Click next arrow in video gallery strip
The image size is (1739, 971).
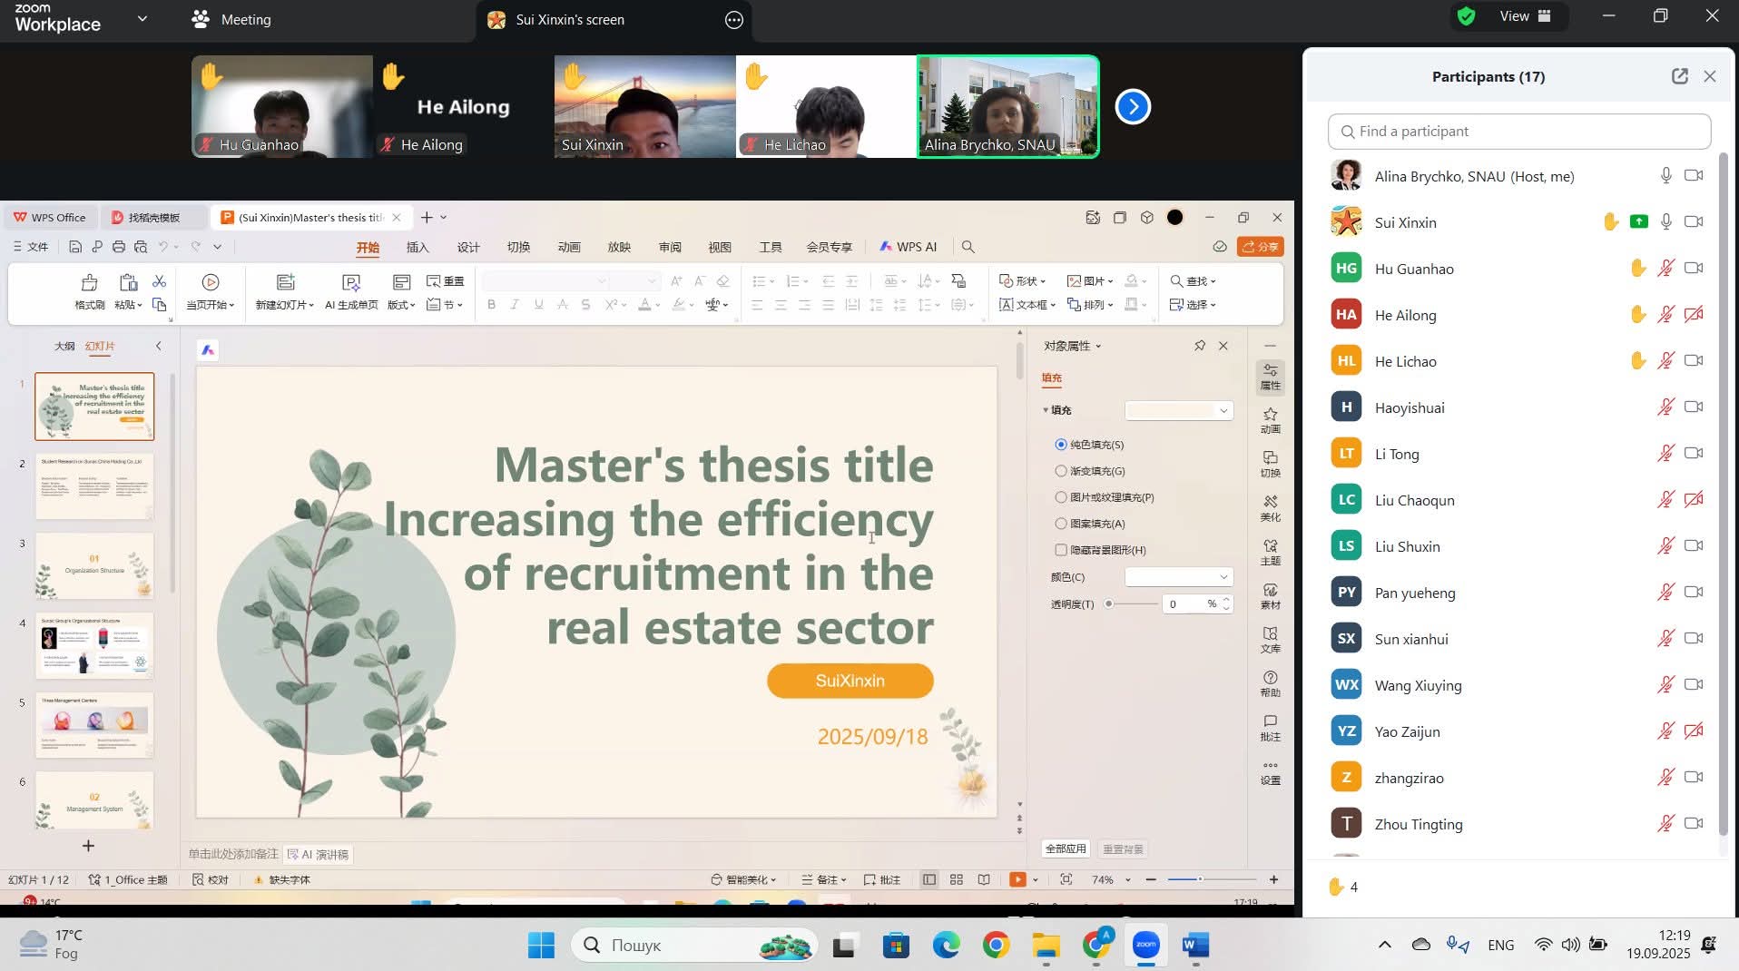pos(1133,107)
